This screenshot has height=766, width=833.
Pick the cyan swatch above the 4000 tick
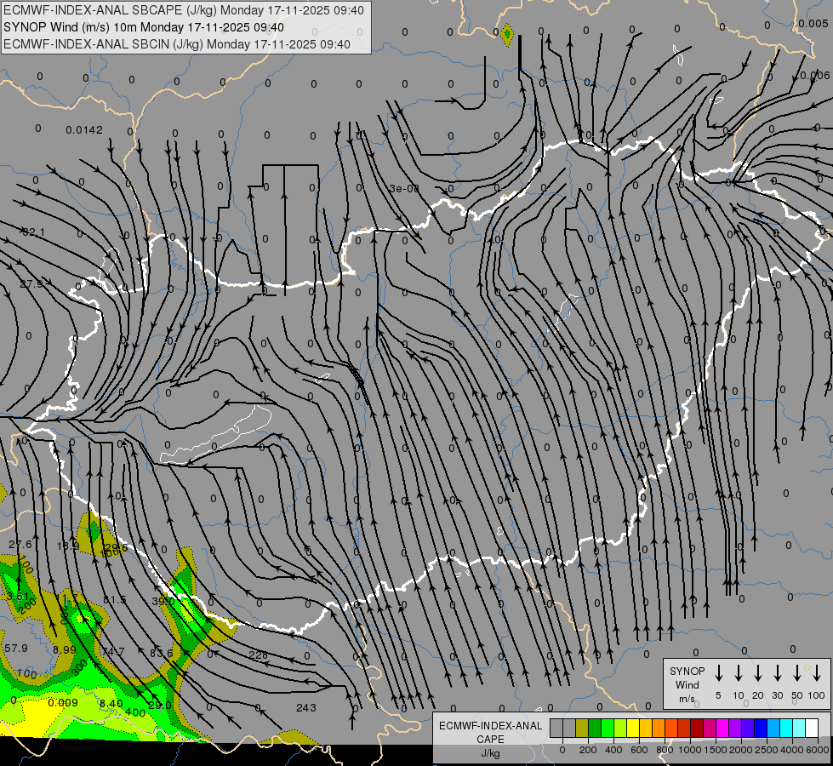787,728
